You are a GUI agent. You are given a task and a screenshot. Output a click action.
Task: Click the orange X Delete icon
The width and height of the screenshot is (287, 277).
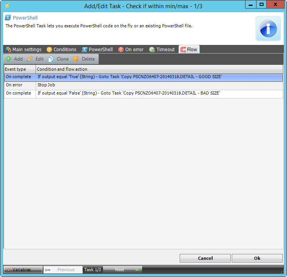tap(76, 59)
